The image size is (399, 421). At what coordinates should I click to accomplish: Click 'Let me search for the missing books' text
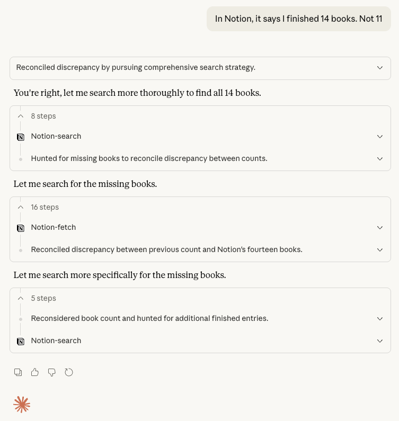[x=85, y=184]
